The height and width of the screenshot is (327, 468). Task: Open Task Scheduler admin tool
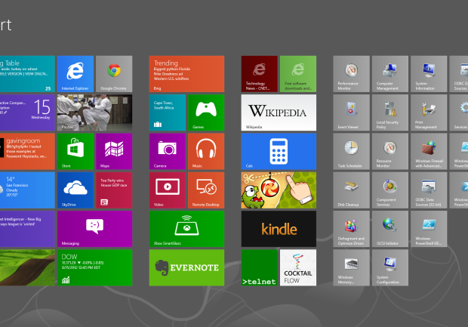pos(351,151)
